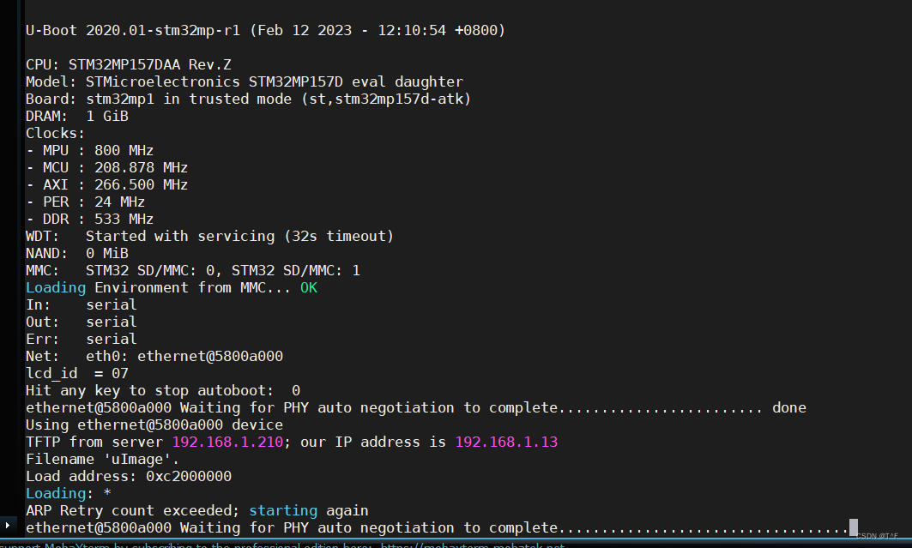
Task: Click the eth0: ethernet@5800a000 Net entry
Action: [x=184, y=356]
